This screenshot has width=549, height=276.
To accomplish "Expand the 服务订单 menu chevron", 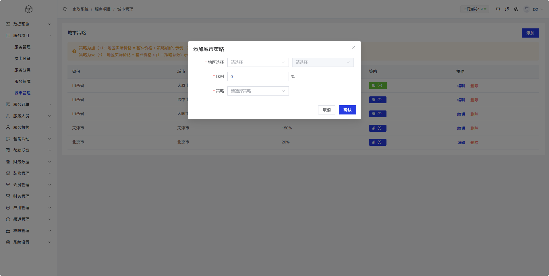I will (50, 104).
